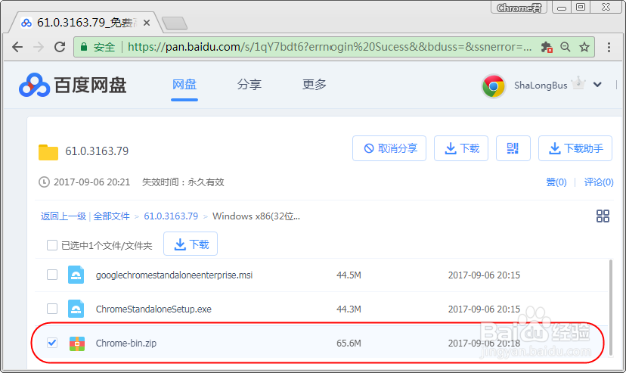This screenshot has height=373, width=626.
Task: Switch to grid view icon
Action: coord(603,216)
